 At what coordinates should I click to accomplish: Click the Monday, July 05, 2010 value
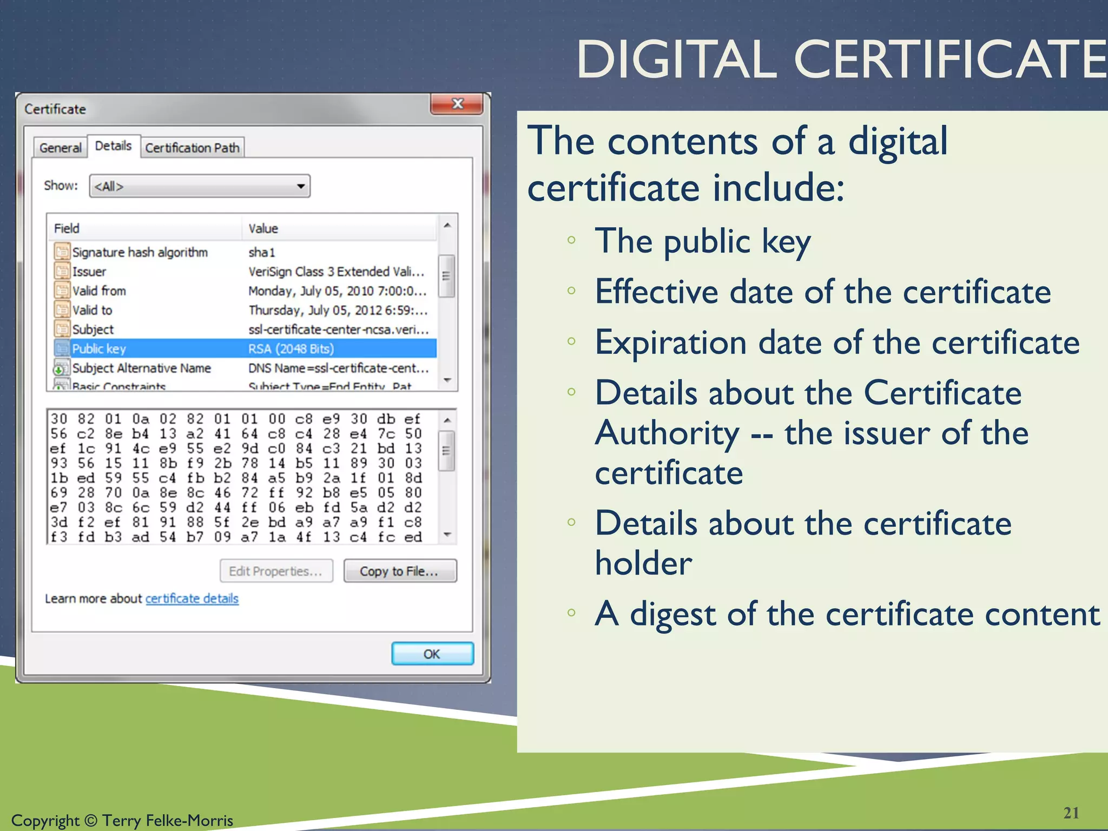click(x=338, y=291)
